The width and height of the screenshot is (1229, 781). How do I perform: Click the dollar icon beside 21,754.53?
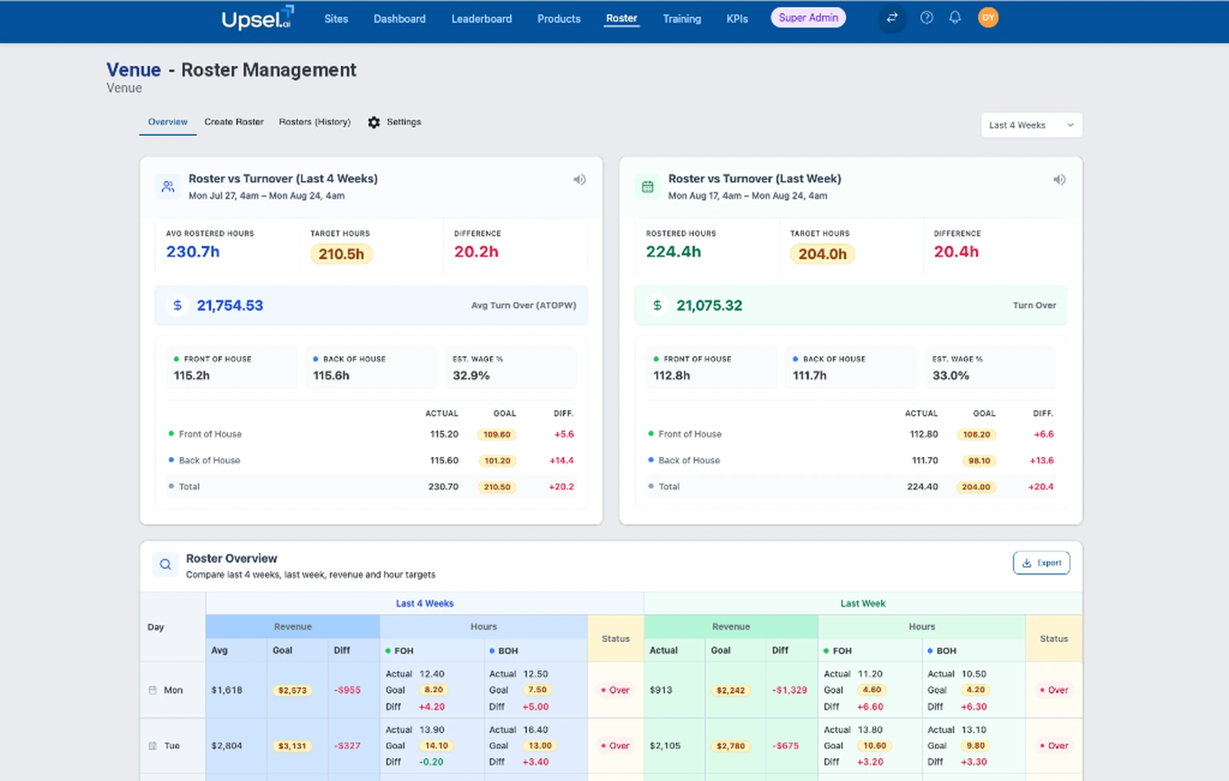click(x=177, y=306)
